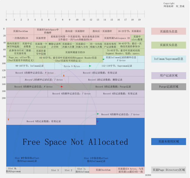Click the 系统表空间第一个页面有用 Flush LSN cell
The image size is (190, 178).
[x=75, y=38]
